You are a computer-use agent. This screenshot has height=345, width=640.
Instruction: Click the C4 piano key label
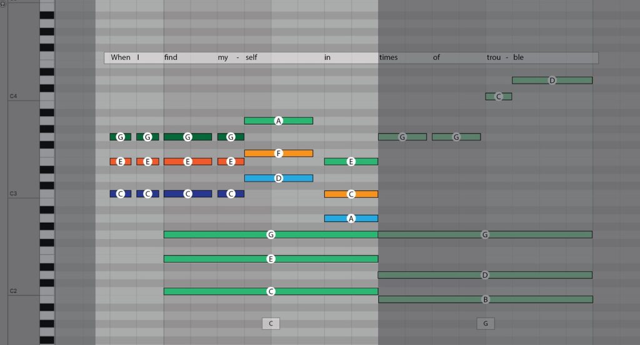click(14, 96)
